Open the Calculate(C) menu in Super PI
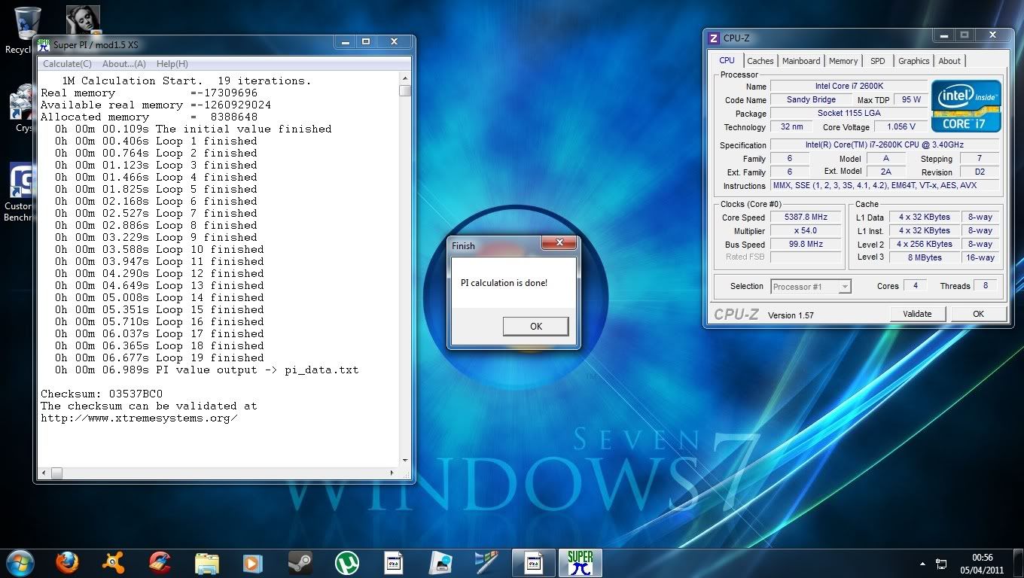 coord(67,64)
